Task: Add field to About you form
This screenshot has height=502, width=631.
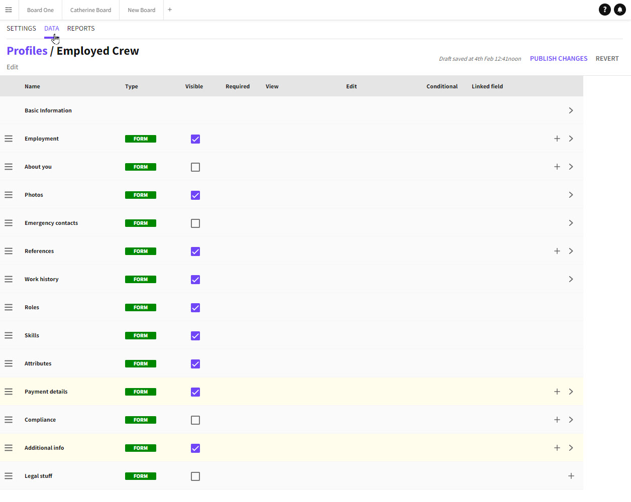Action: [x=557, y=167]
